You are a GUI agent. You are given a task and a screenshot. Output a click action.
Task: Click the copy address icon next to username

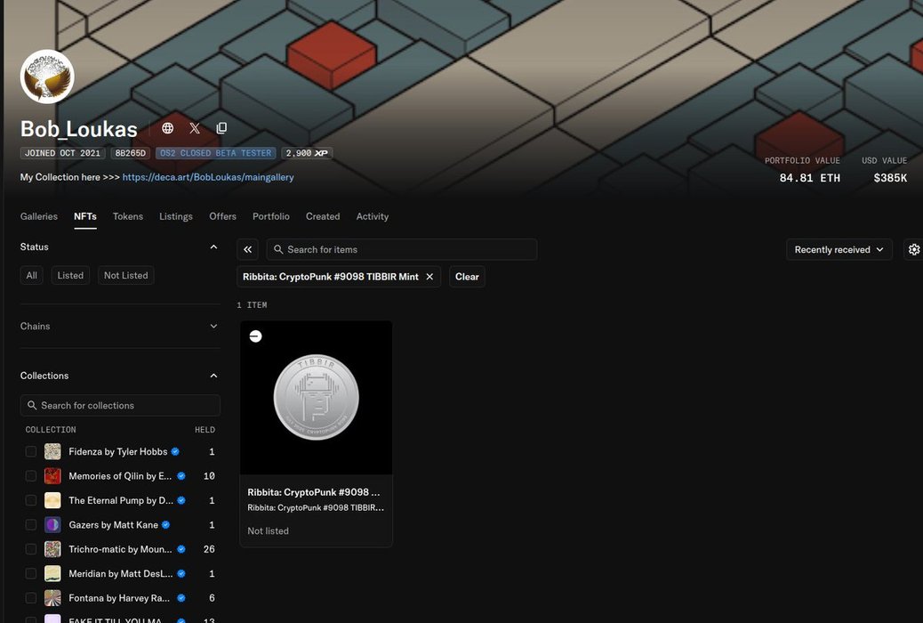pyautogui.click(x=221, y=128)
